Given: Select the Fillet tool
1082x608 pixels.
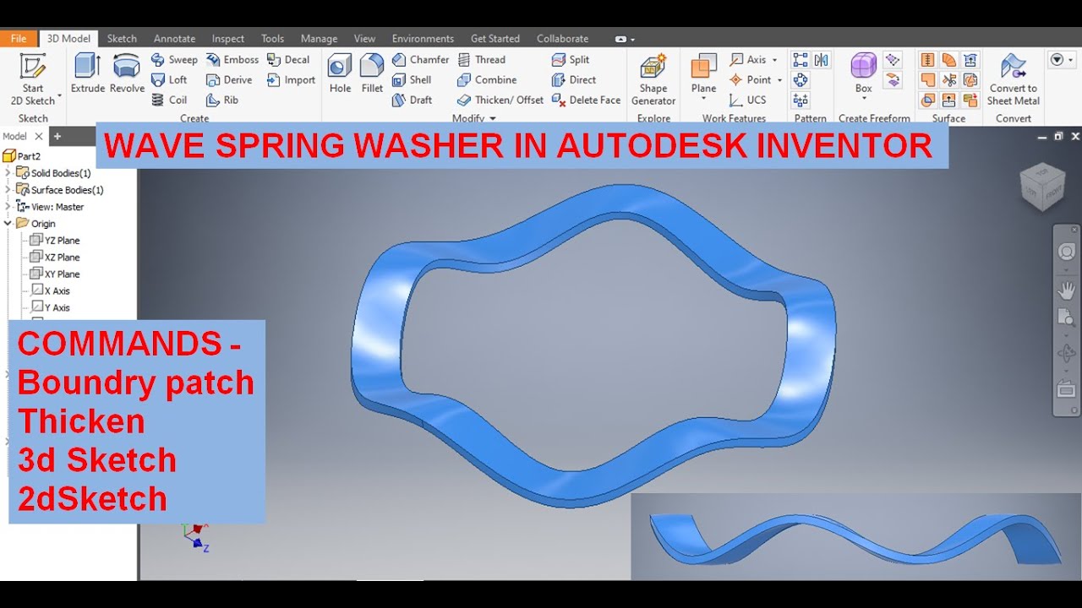Looking at the screenshot, I should click(372, 73).
